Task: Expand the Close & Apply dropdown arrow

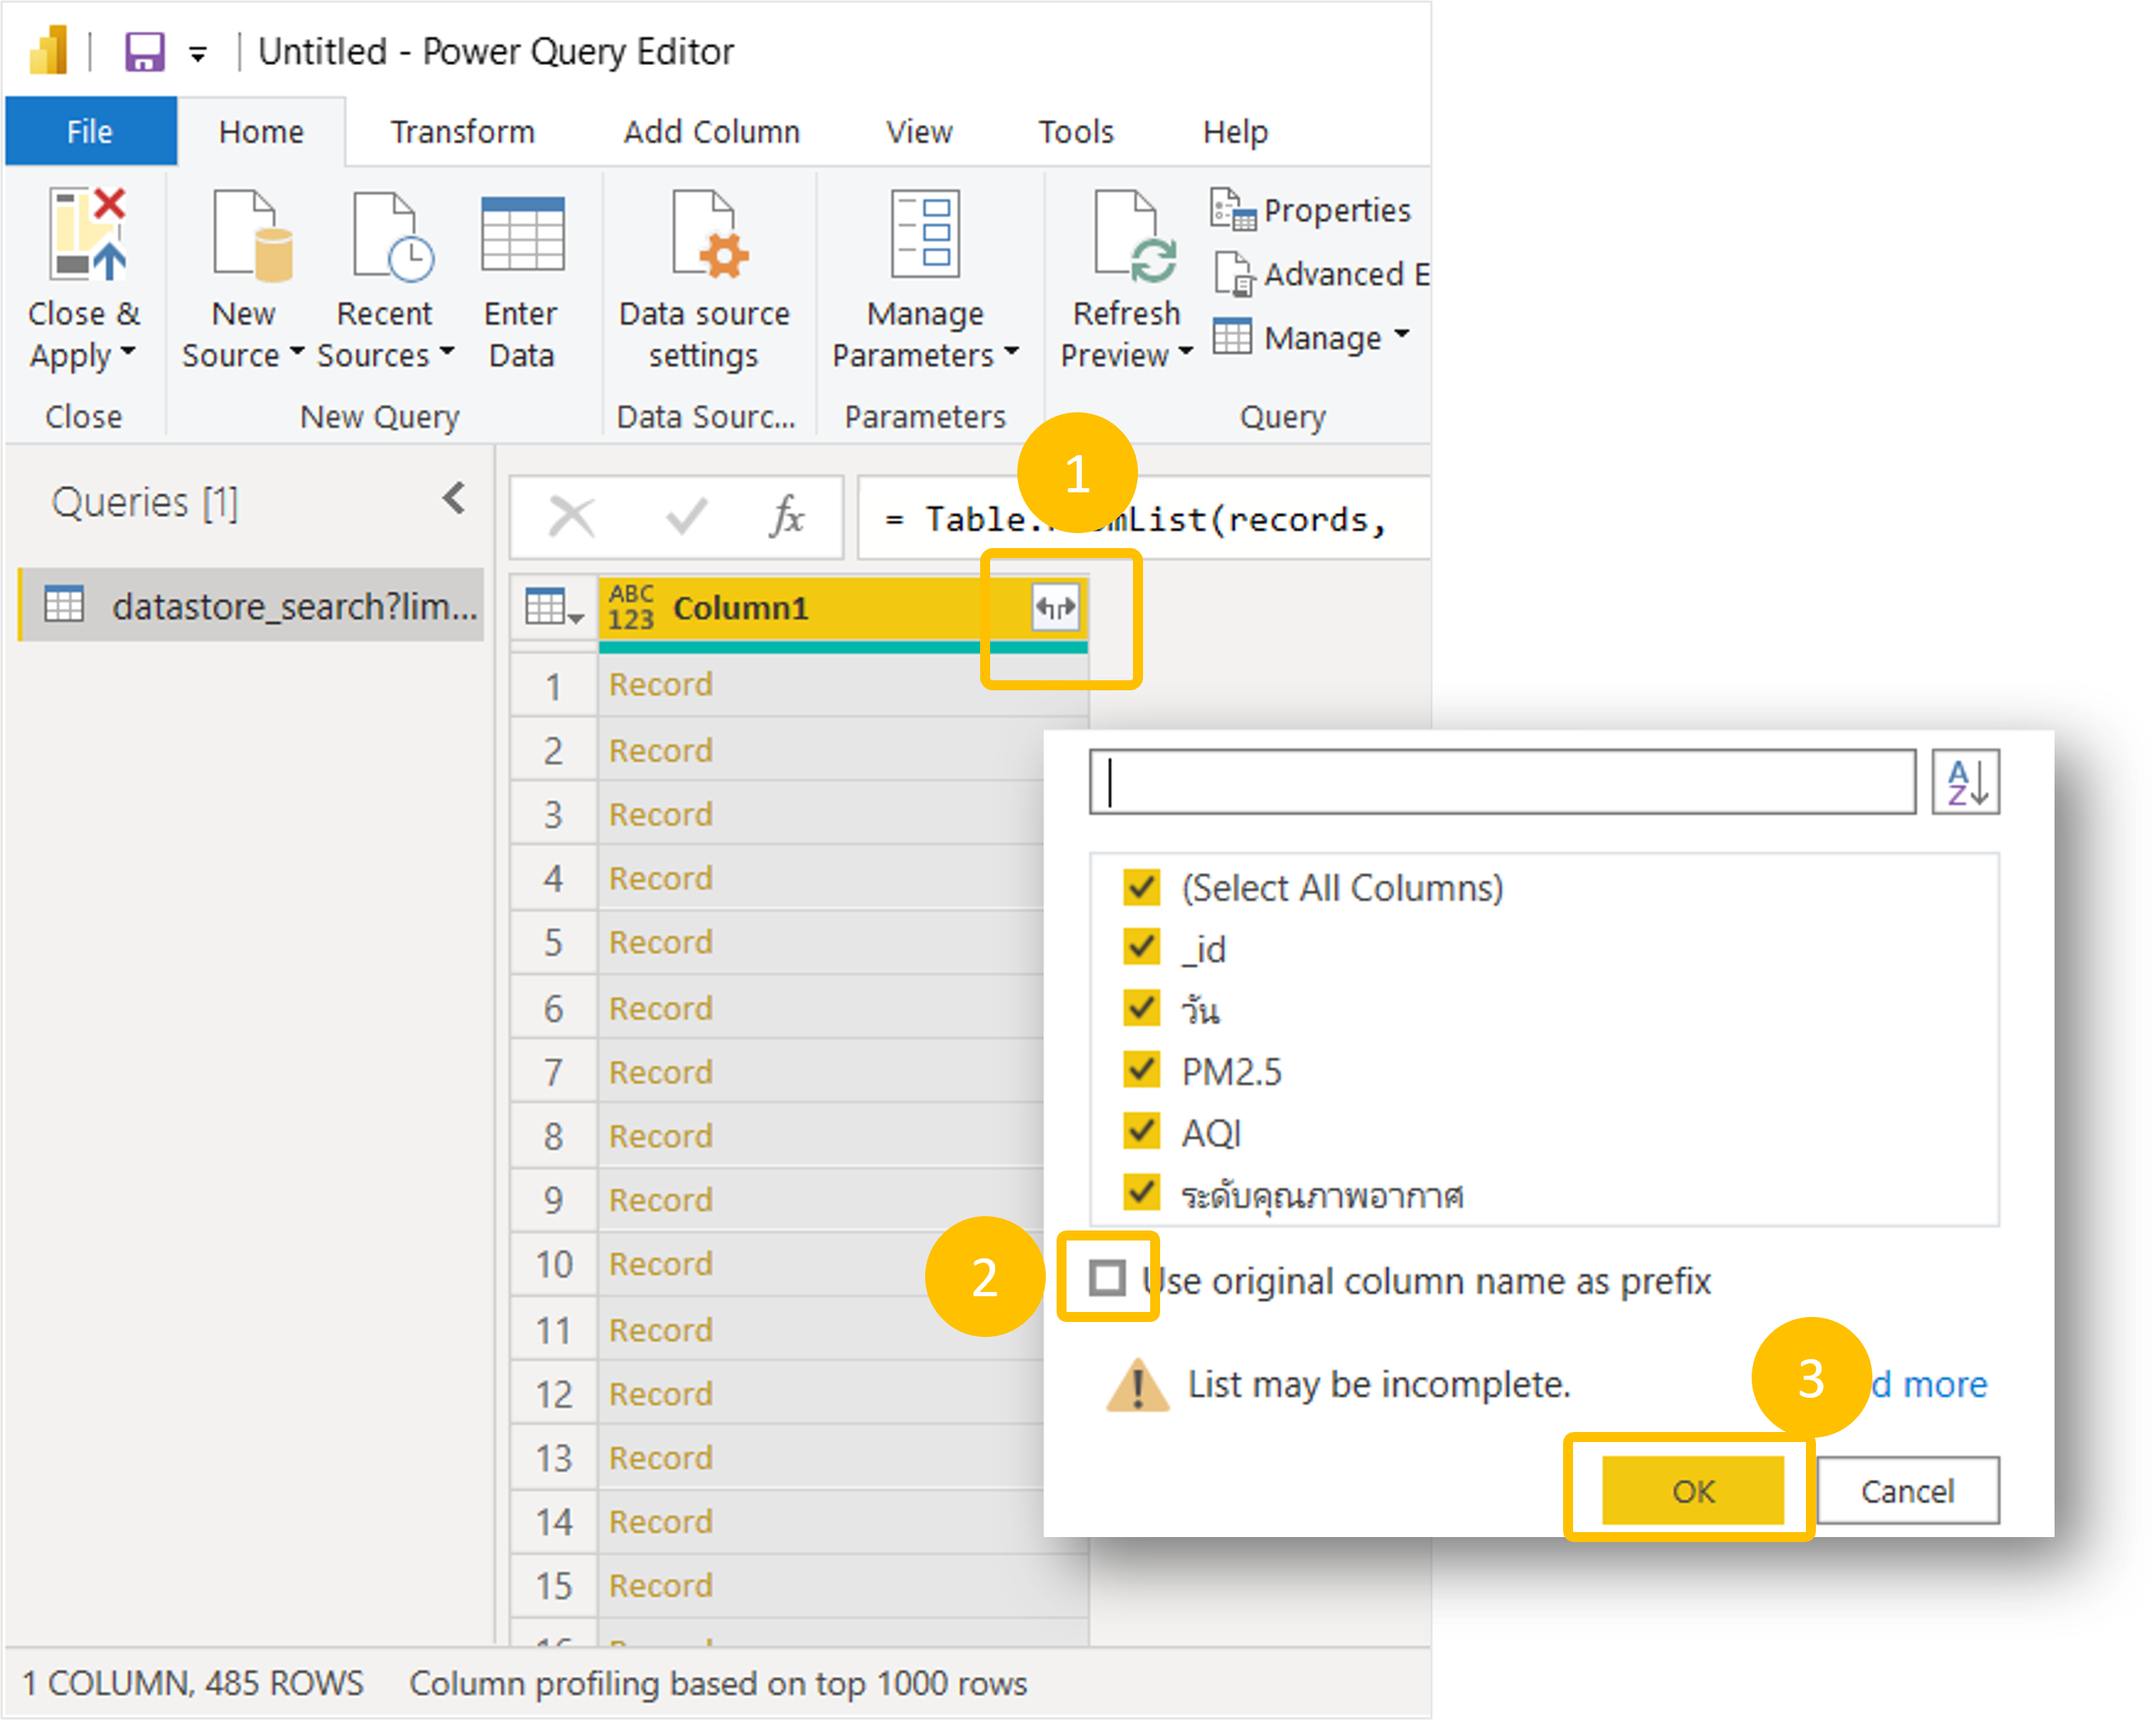Action: tap(128, 351)
